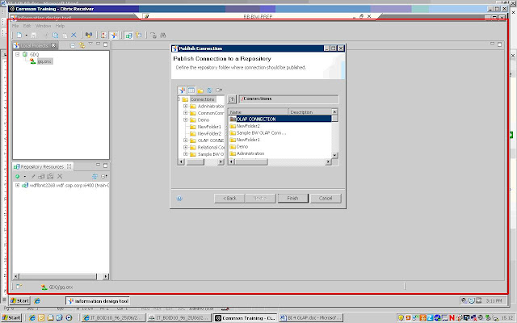
Task: Click BI 4 OLAP.doc taskbar button
Action: (x=311, y=317)
